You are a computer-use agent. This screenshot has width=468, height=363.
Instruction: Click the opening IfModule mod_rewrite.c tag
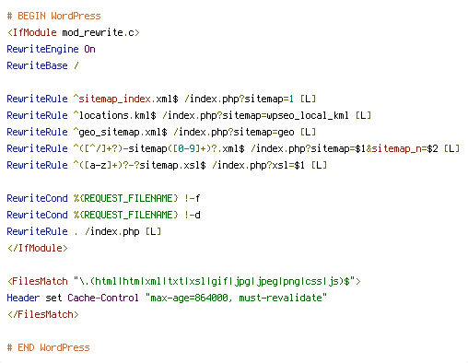(x=73, y=32)
